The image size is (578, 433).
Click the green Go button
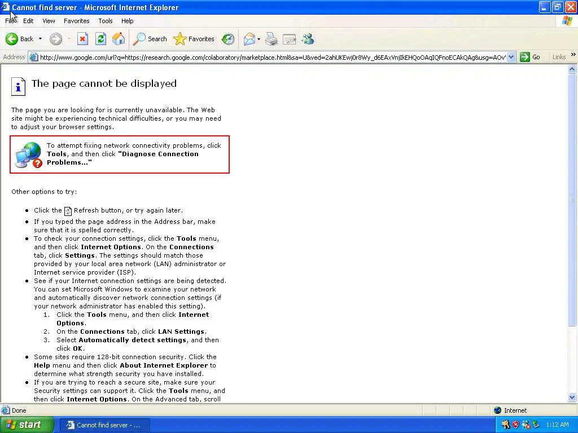(530, 57)
